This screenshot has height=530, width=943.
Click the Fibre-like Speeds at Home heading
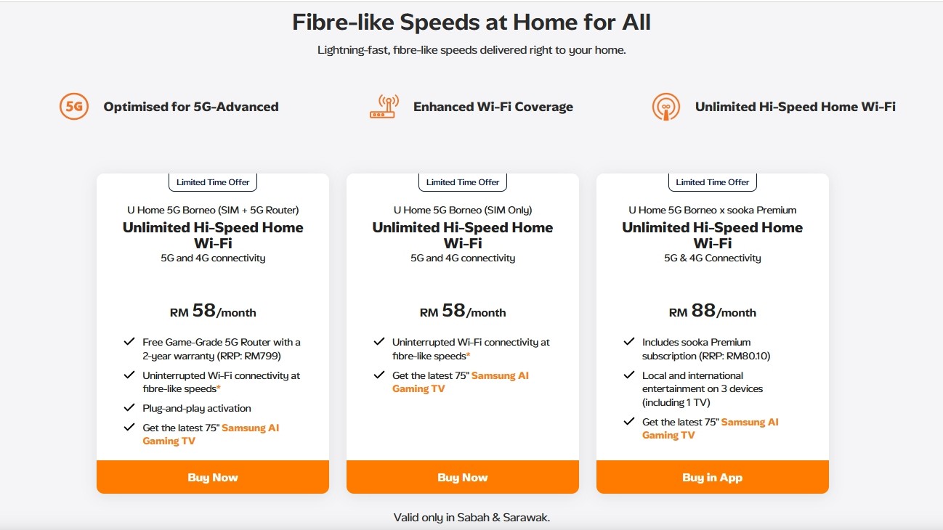tap(471, 23)
